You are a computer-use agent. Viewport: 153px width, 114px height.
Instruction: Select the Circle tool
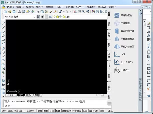pyautogui.click(x=3, y=48)
